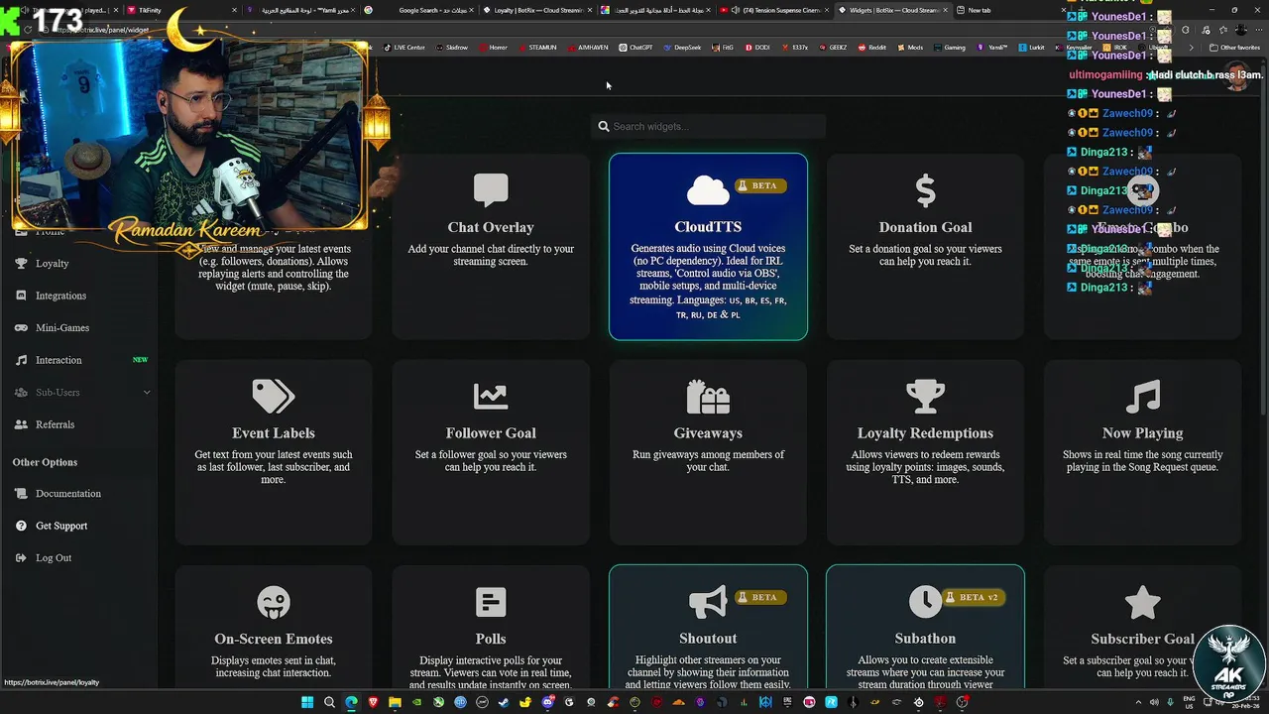Screen dimensions: 1269x714
Task: Select the On-Screen Emotes smiley icon
Action: click(x=274, y=602)
